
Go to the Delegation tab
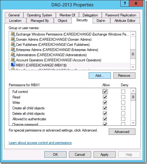[90, 15]
